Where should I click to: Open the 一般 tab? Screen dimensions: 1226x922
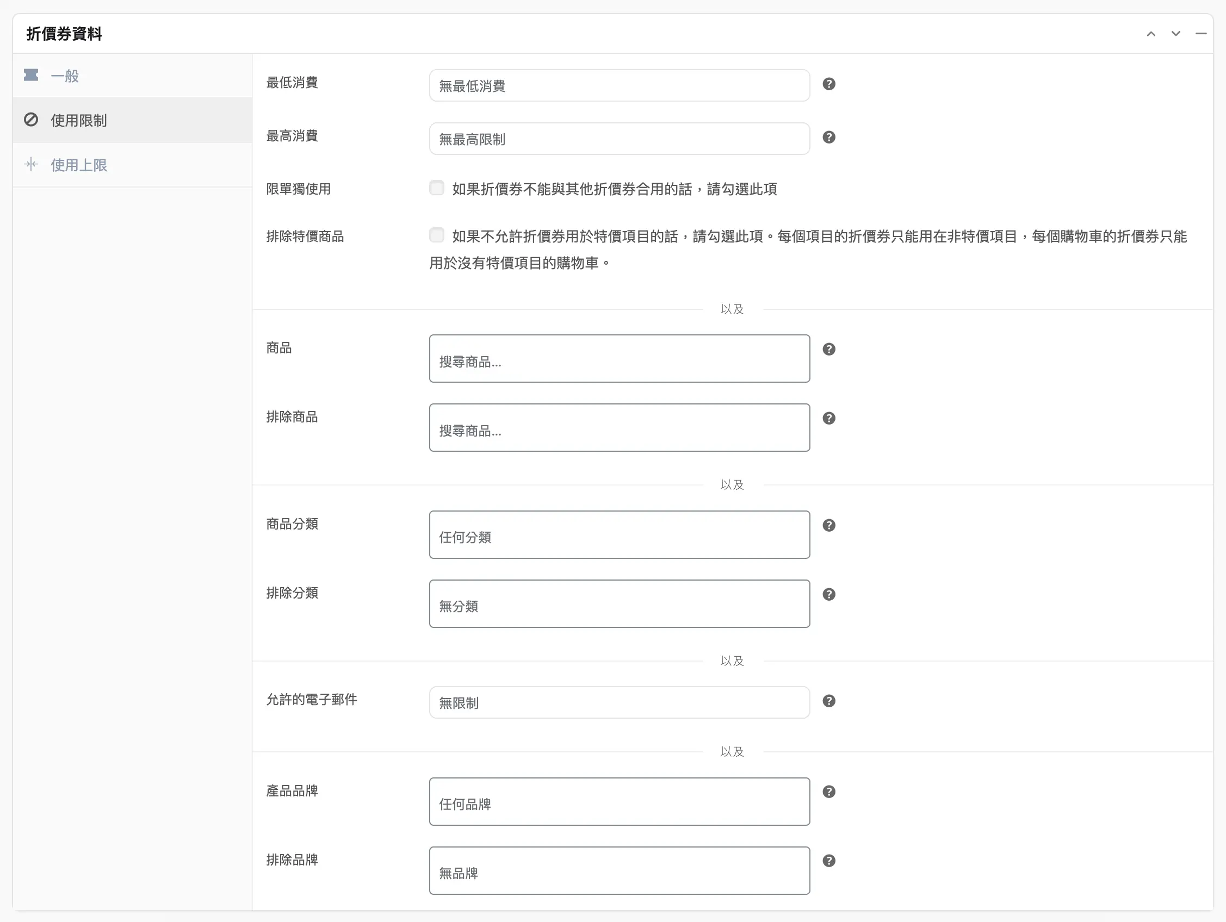coord(133,76)
